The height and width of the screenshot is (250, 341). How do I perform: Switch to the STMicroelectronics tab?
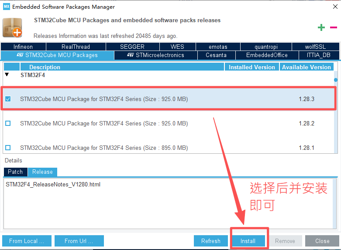pos(155,55)
